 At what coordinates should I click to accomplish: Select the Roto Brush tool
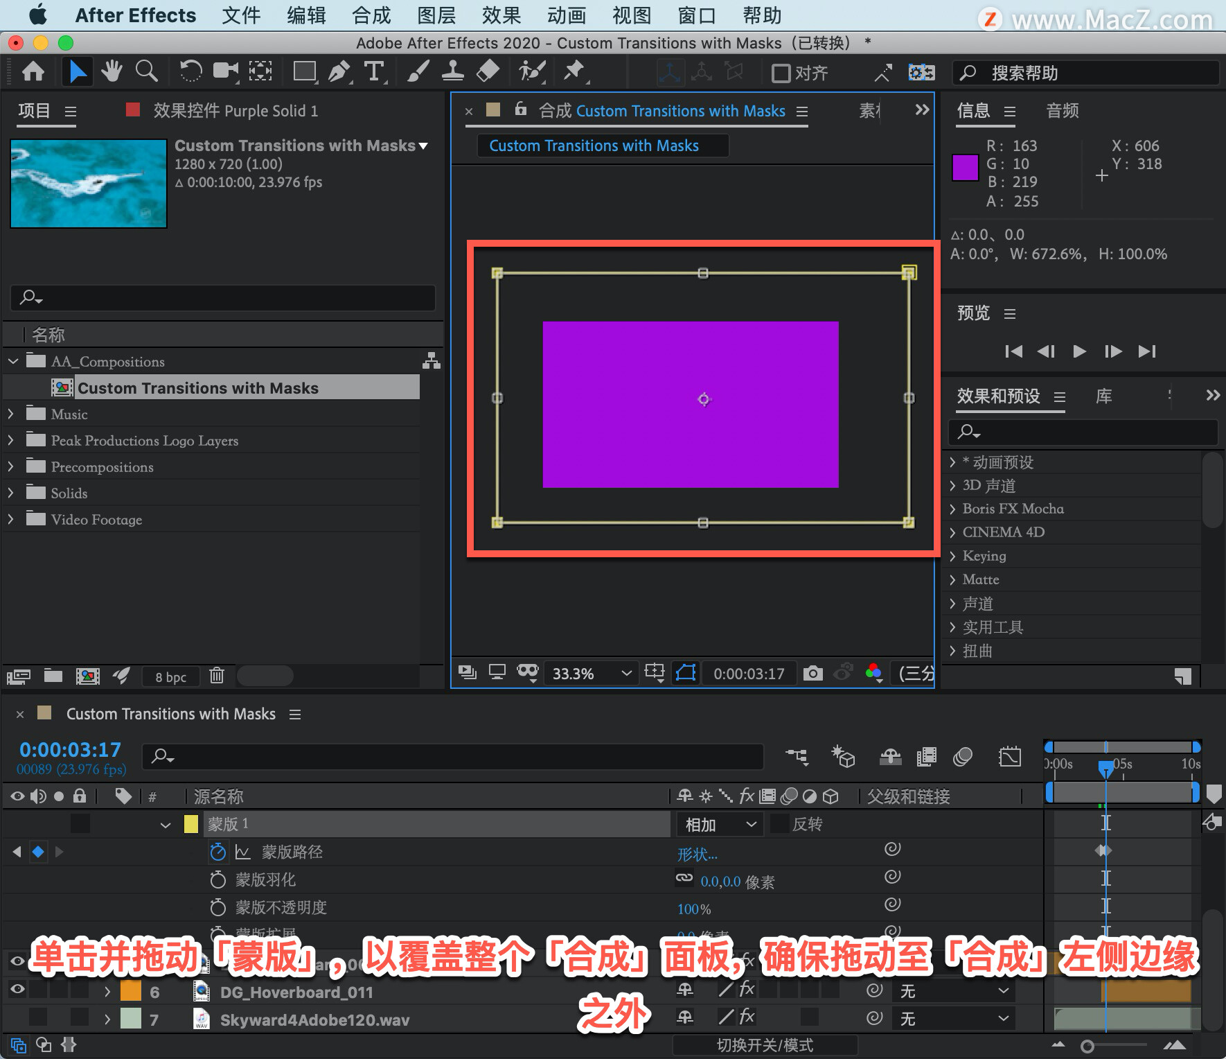click(x=532, y=72)
